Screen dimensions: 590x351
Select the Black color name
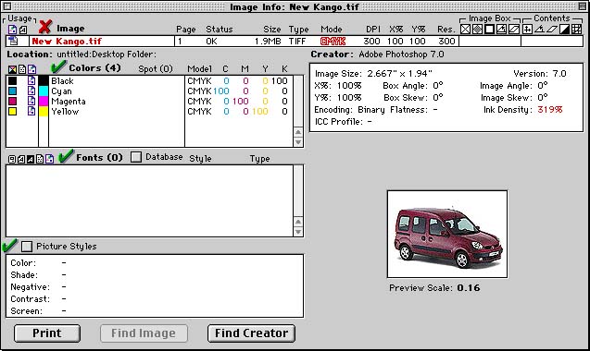tap(62, 80)
